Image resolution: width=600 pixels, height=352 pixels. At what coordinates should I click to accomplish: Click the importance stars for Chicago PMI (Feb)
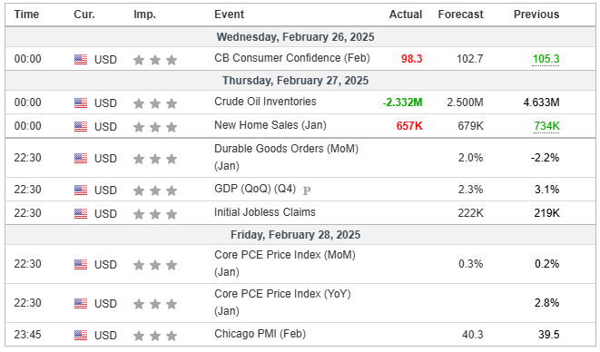[155, 336]
